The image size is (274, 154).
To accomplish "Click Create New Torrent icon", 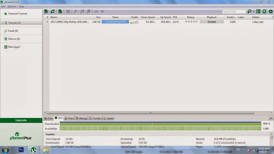I will click(60, 12).
